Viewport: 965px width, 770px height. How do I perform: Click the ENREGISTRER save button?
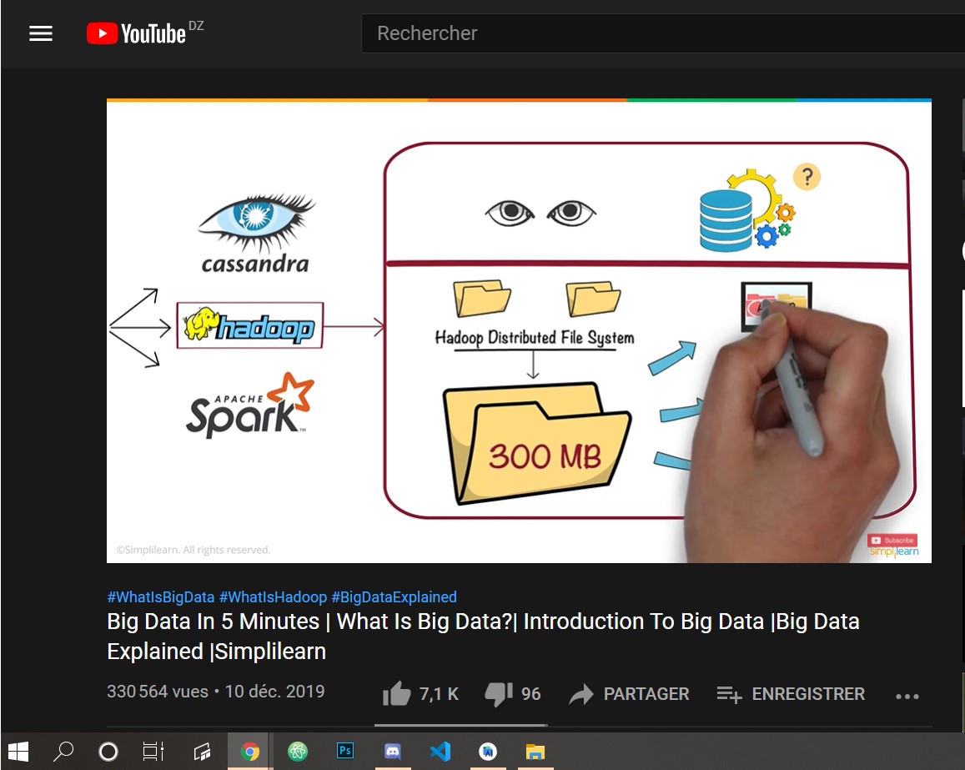tap(791, 694)
